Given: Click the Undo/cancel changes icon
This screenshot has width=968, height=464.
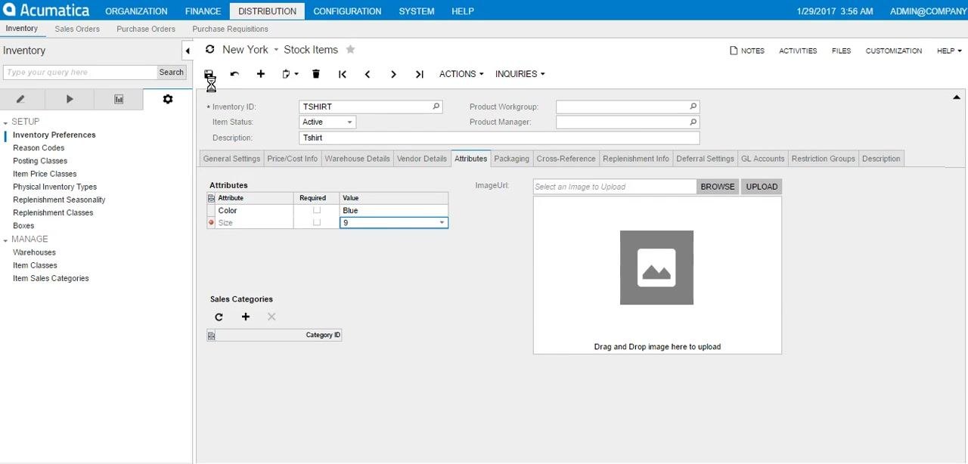Looking at the screenshot, I should point(234,74).
